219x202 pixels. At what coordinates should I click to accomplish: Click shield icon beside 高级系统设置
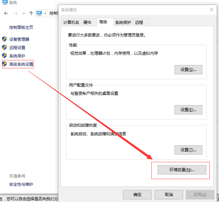coord(4,64)
